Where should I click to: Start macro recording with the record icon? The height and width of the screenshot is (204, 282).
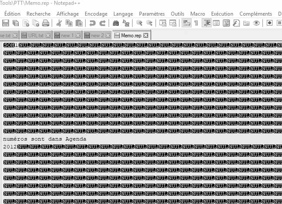coord(269,23)
